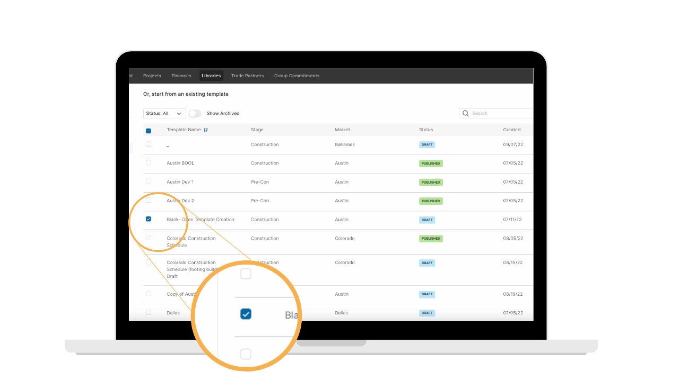Click the DRAFT badge on Bahamas row
Viewport: 679px width, 381px height.
tap(427, 144)
